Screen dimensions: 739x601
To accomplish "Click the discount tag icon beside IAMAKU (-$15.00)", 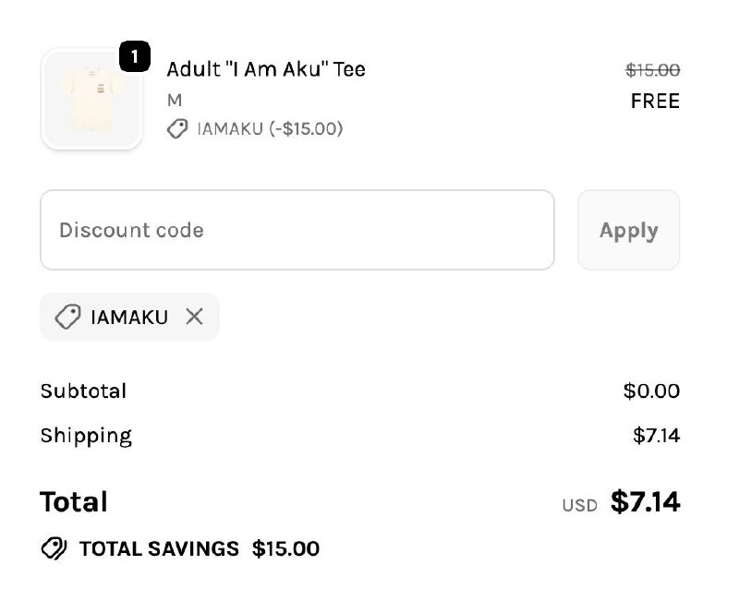I will [178, 129].
